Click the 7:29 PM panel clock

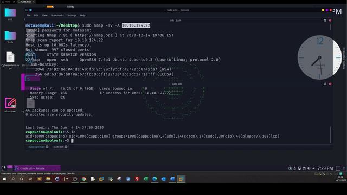coord(325,168)
